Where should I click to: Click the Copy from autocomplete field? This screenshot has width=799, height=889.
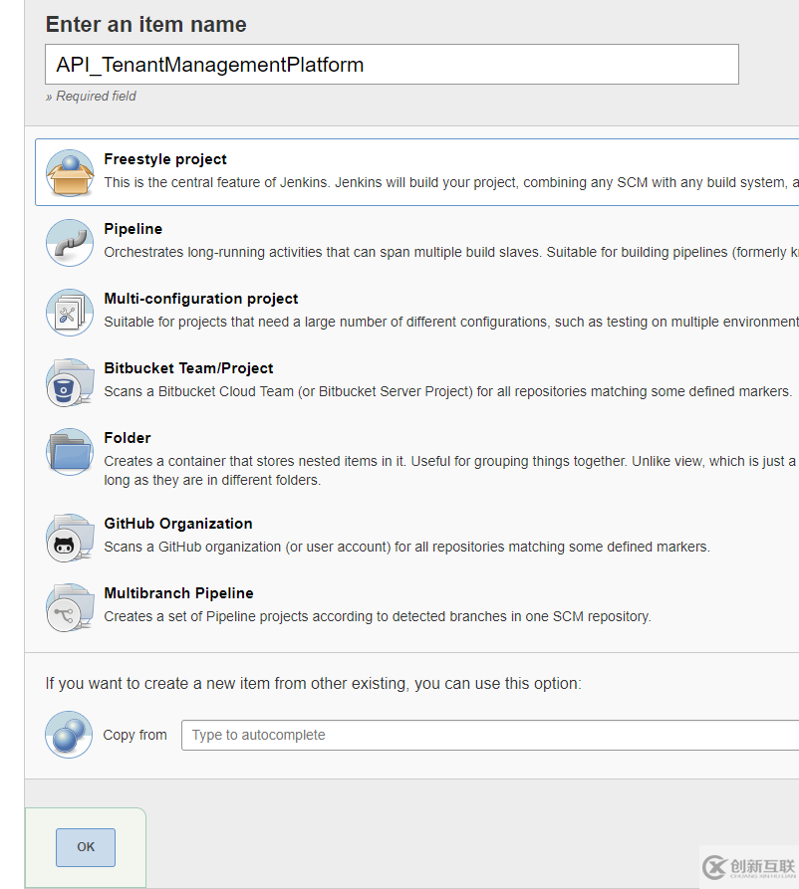(490, 735)
